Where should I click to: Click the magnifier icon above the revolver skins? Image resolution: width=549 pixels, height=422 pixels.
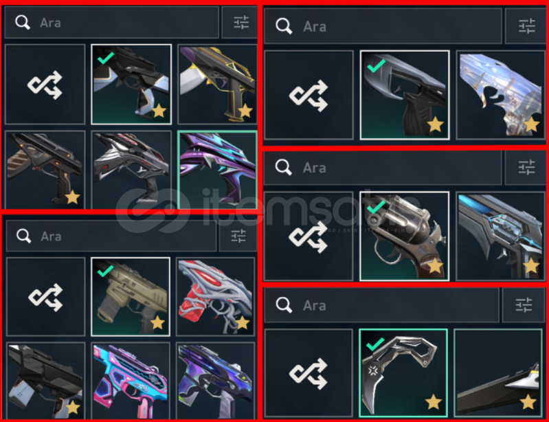click(283, 167)
